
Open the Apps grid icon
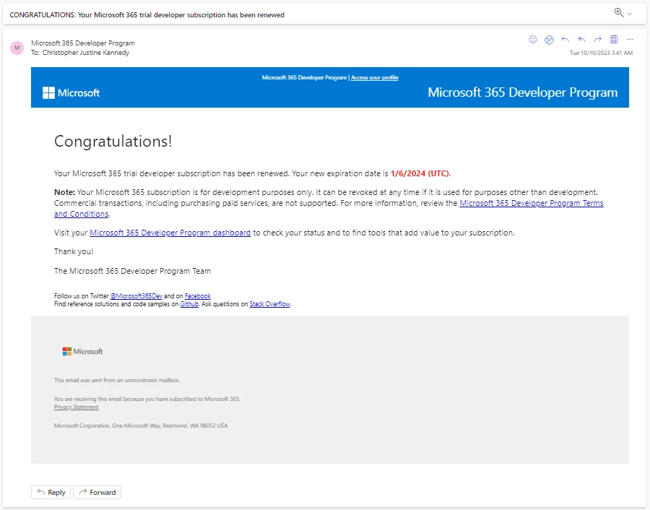click(x=614, y=40)
